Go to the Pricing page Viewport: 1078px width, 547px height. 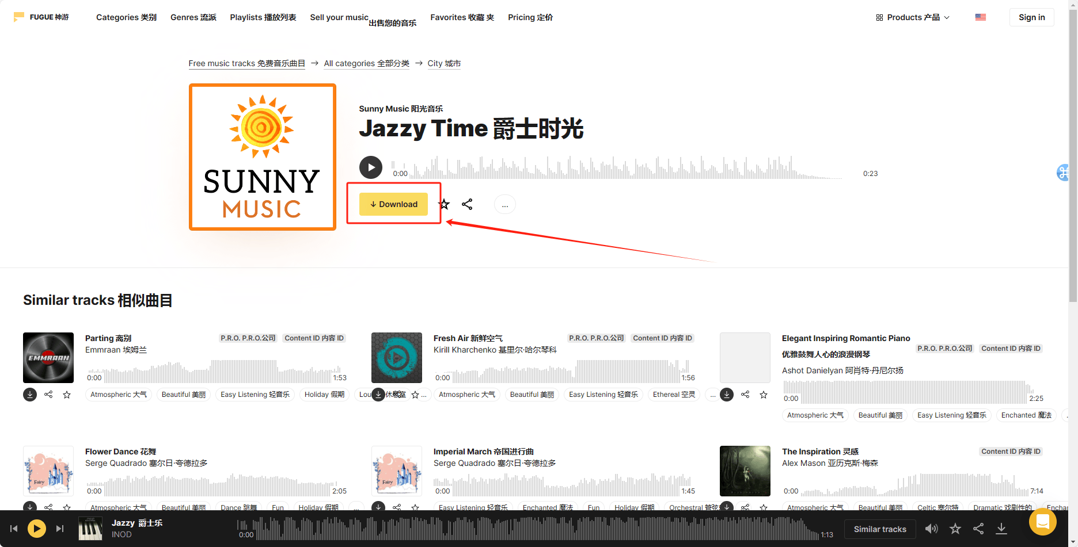530,17
